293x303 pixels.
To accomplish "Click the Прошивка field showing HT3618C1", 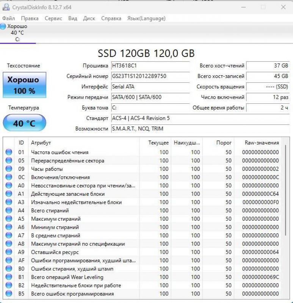I will (150, 66).
